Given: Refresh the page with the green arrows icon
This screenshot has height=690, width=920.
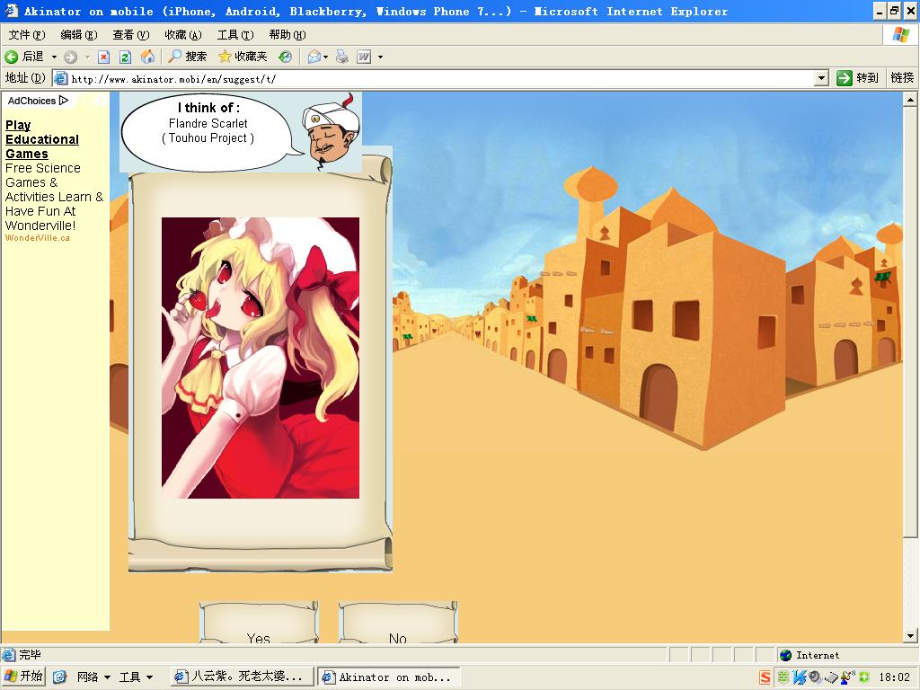Looking at the screenshot, I should (125, 57).
